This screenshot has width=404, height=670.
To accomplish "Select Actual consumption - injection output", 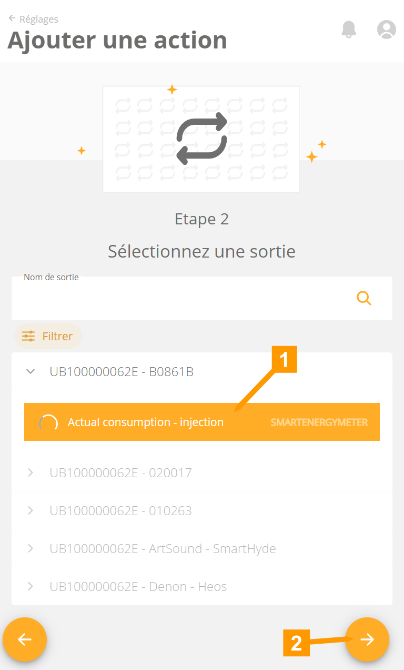I will pyautogui.click(x=146, y=422).
